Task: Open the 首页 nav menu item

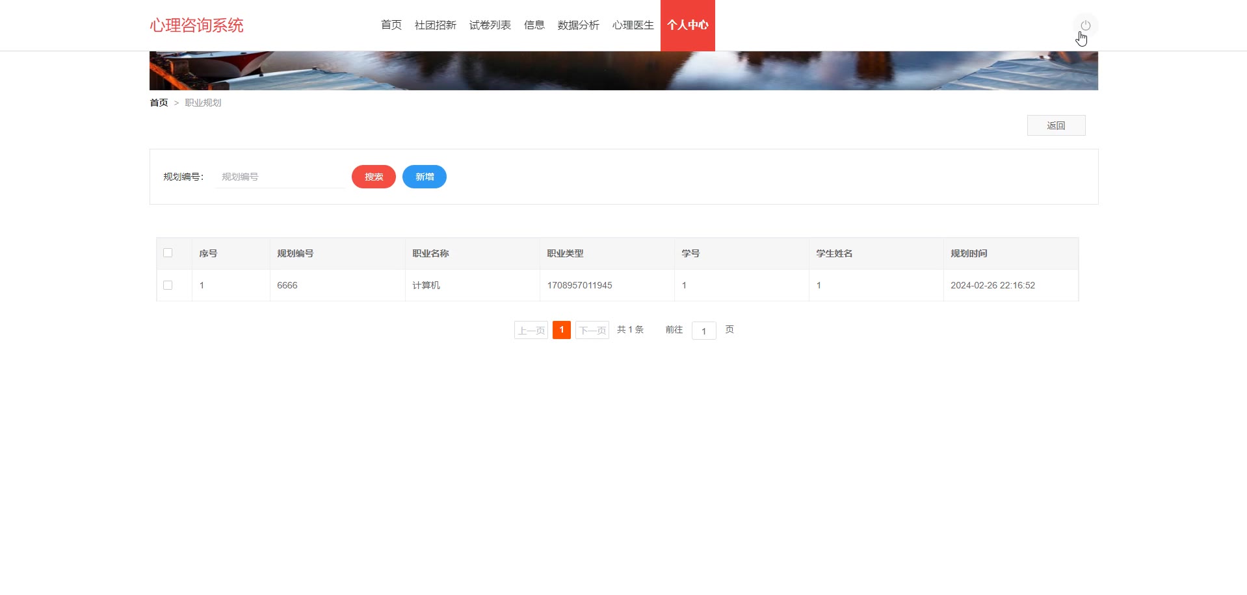Action: [391, 25]
